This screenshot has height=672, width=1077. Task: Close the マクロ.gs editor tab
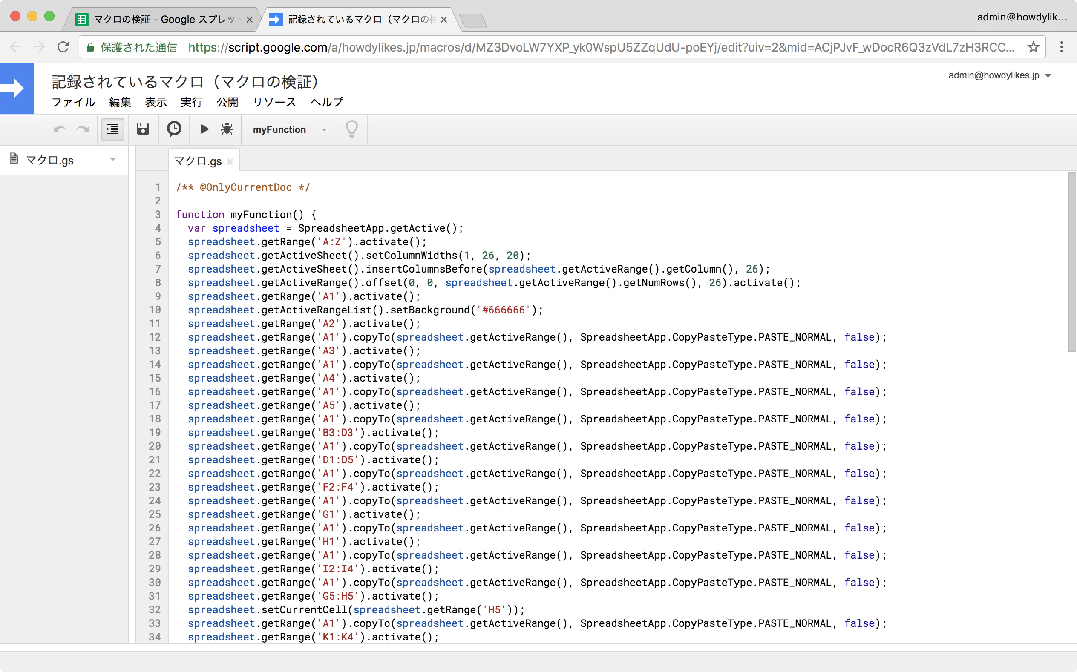tap(230, 162)
